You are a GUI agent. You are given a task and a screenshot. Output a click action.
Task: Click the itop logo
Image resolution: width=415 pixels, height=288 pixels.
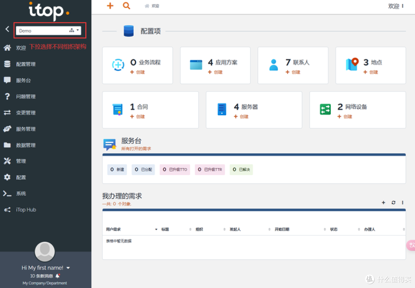pyautogui.click(x=49, y=11)
